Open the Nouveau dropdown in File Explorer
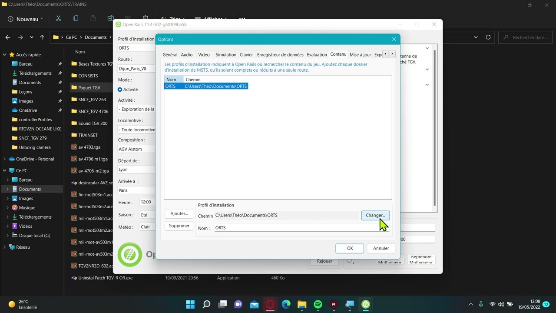The image size is (556, 313). point(25,19)
